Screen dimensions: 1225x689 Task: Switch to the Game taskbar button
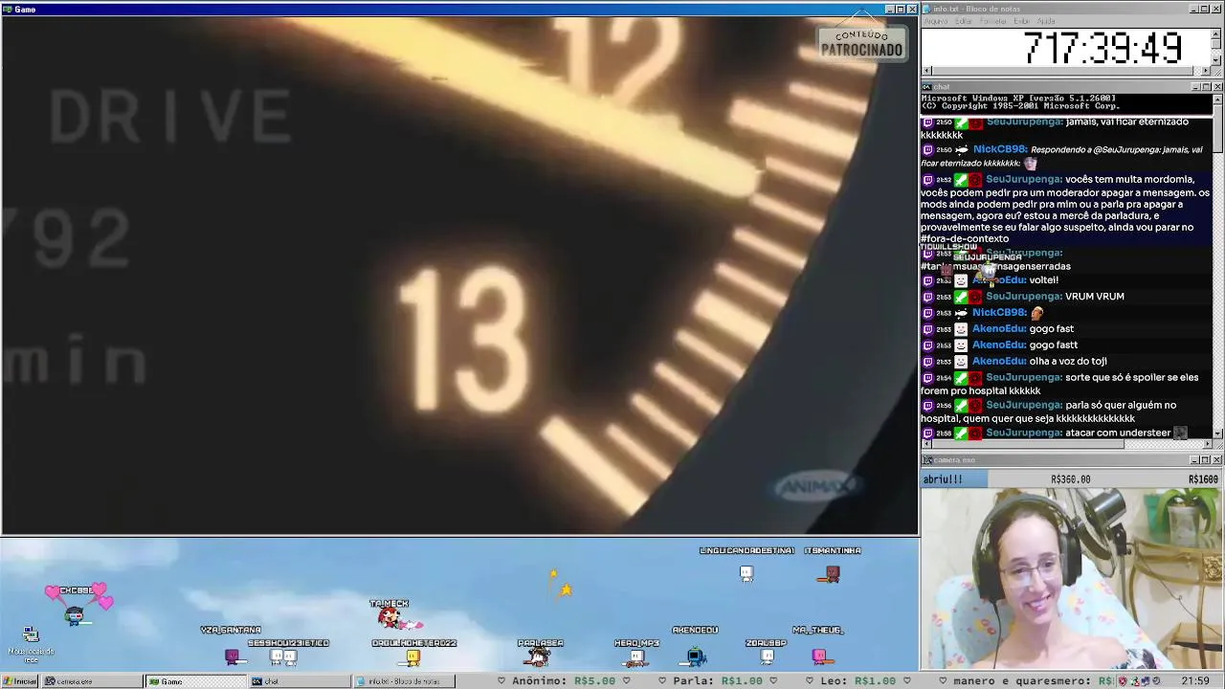tap(195, 681)
